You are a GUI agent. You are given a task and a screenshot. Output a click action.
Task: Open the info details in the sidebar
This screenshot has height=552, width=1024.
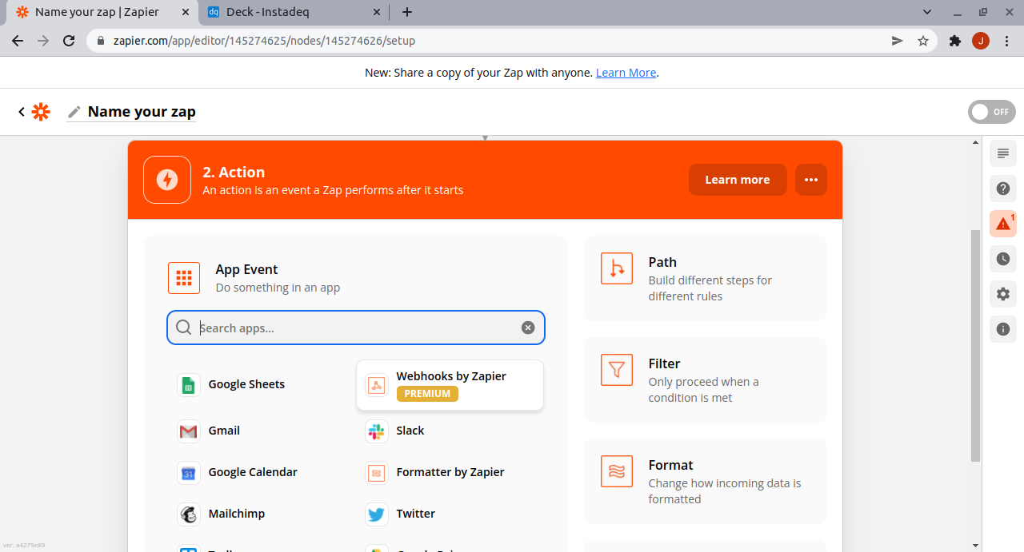point(1003,329)
